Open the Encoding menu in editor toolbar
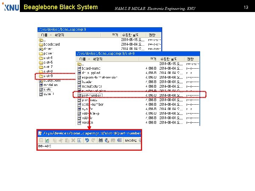The height and width of the screenshot is (191, 255). click(x=131, y=140)
